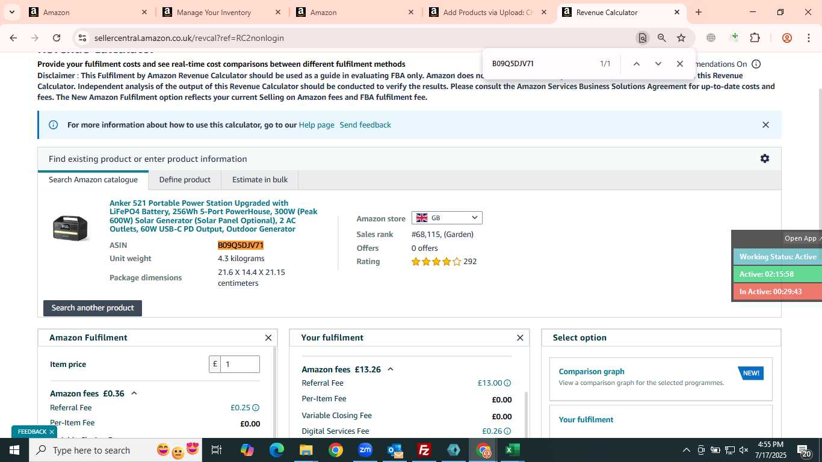Screen dimensions: 822x462
Task: Close the Revenue Calculator browser tab
Action: point(676,12)
